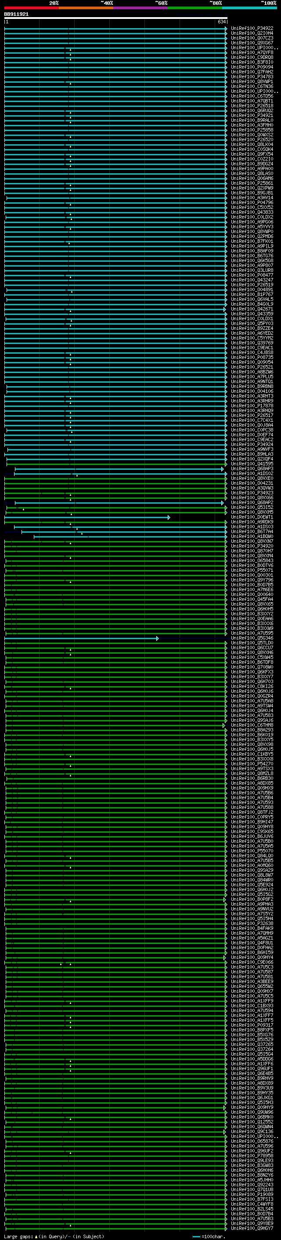Screen dimensions: 281x1240
Task: Select the BB911921 query title
Action: pos(16,15)
